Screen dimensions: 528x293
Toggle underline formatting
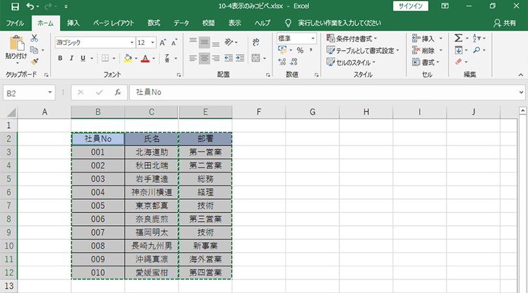click(83, 58)
